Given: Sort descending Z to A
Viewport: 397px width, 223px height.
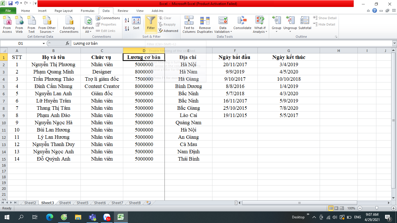Looking at the screenshot, I should tap(127, 29).
